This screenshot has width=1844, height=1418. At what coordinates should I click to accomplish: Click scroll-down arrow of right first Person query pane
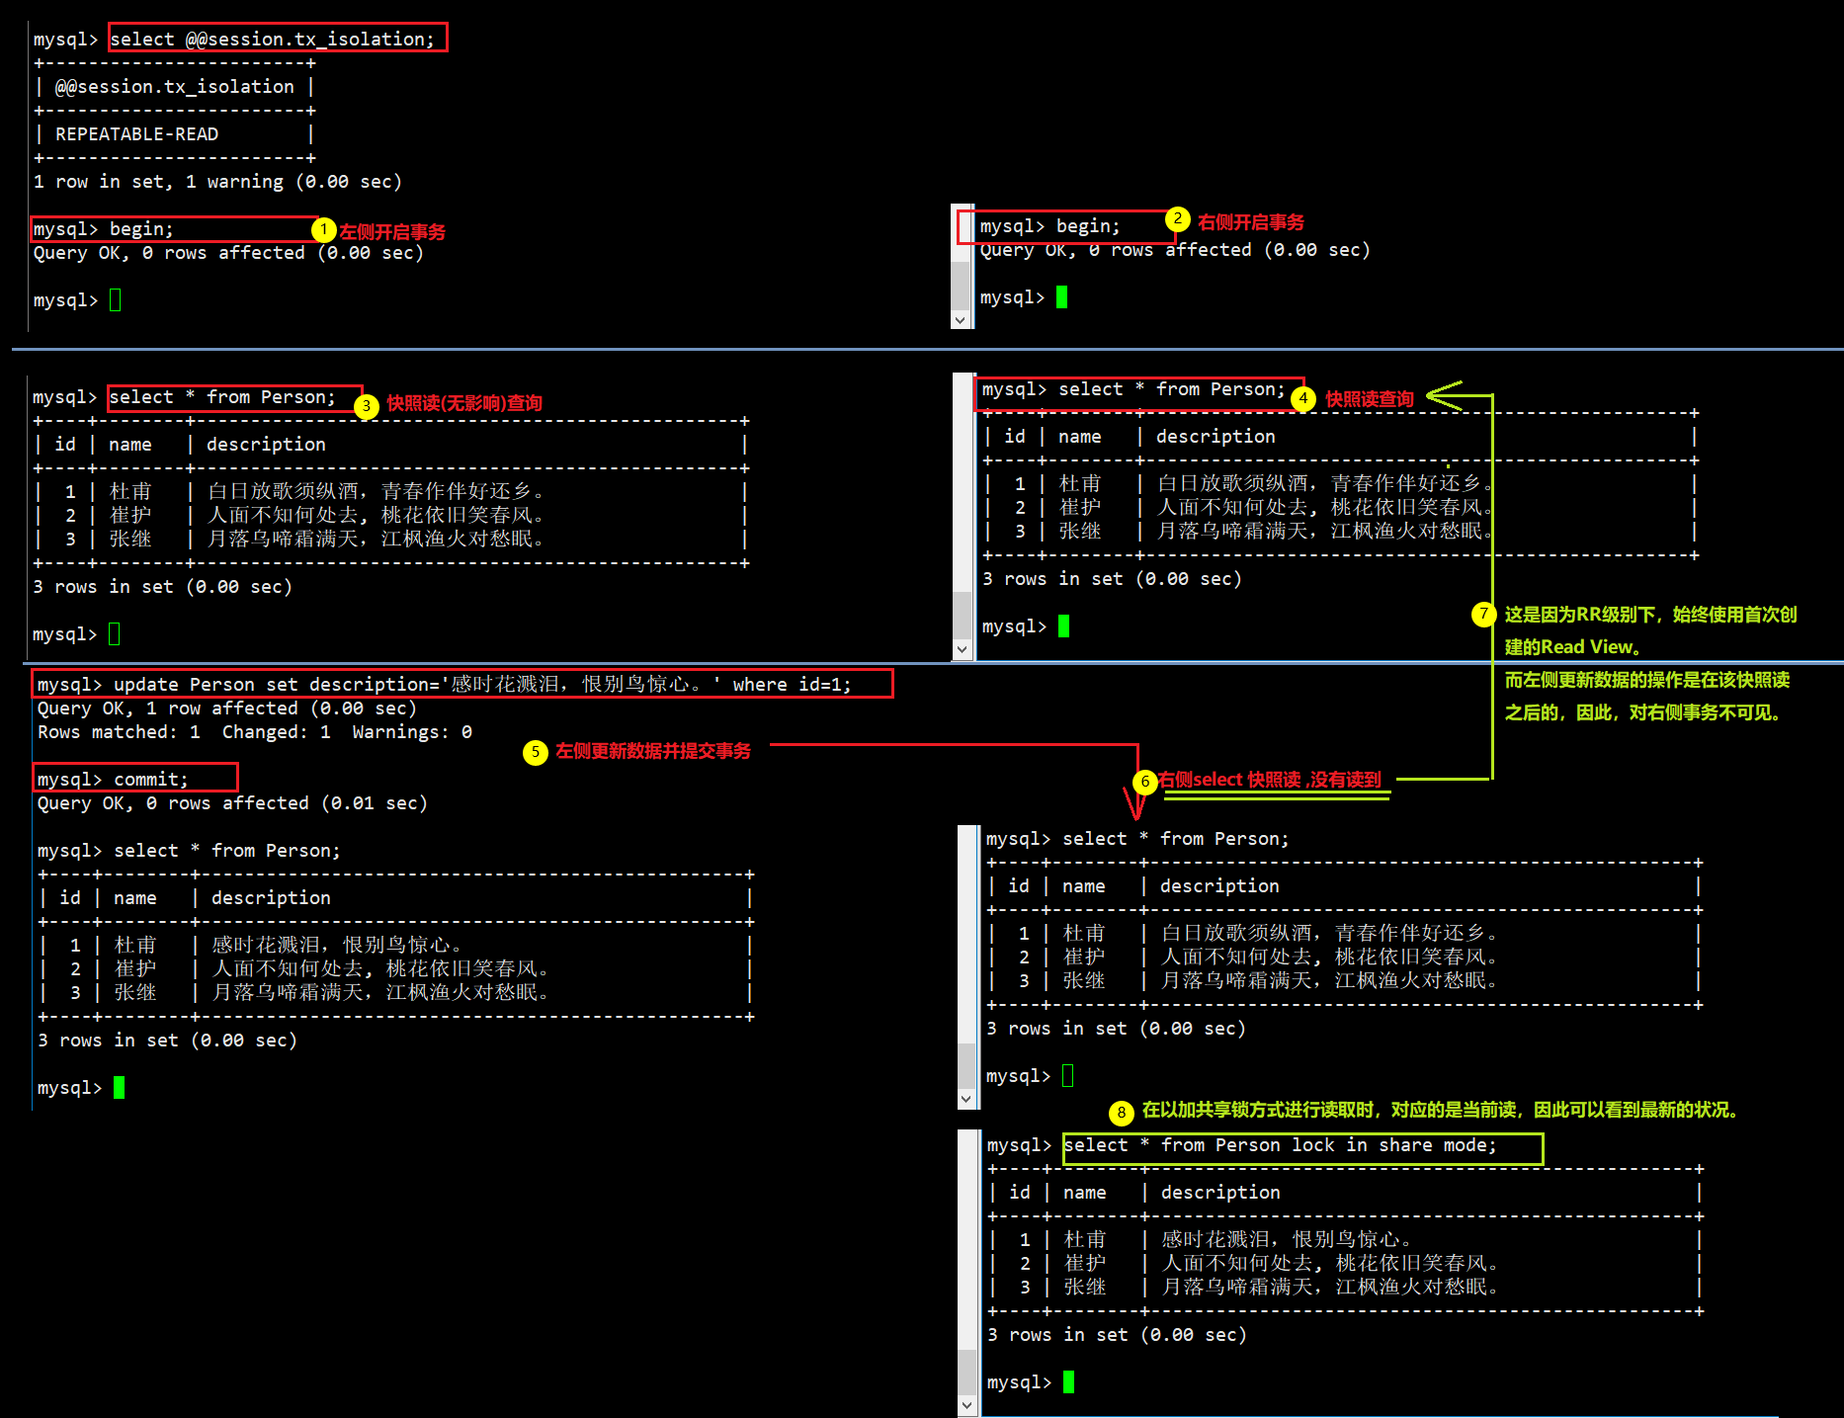click(962, 649)
